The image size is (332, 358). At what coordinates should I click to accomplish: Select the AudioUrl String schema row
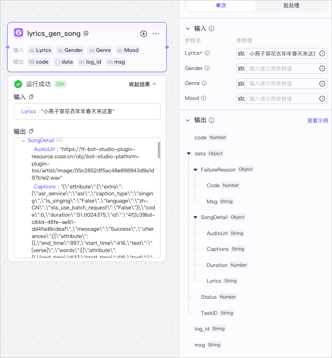225,233
